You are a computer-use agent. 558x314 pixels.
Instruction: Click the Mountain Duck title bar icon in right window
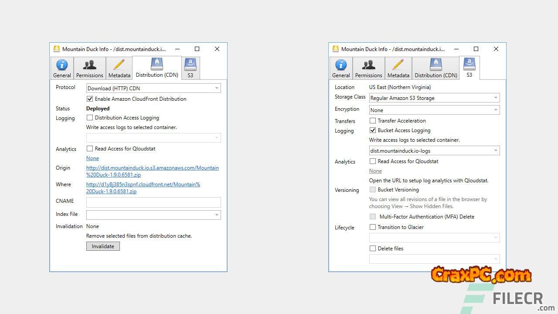[x=336, y=49]
